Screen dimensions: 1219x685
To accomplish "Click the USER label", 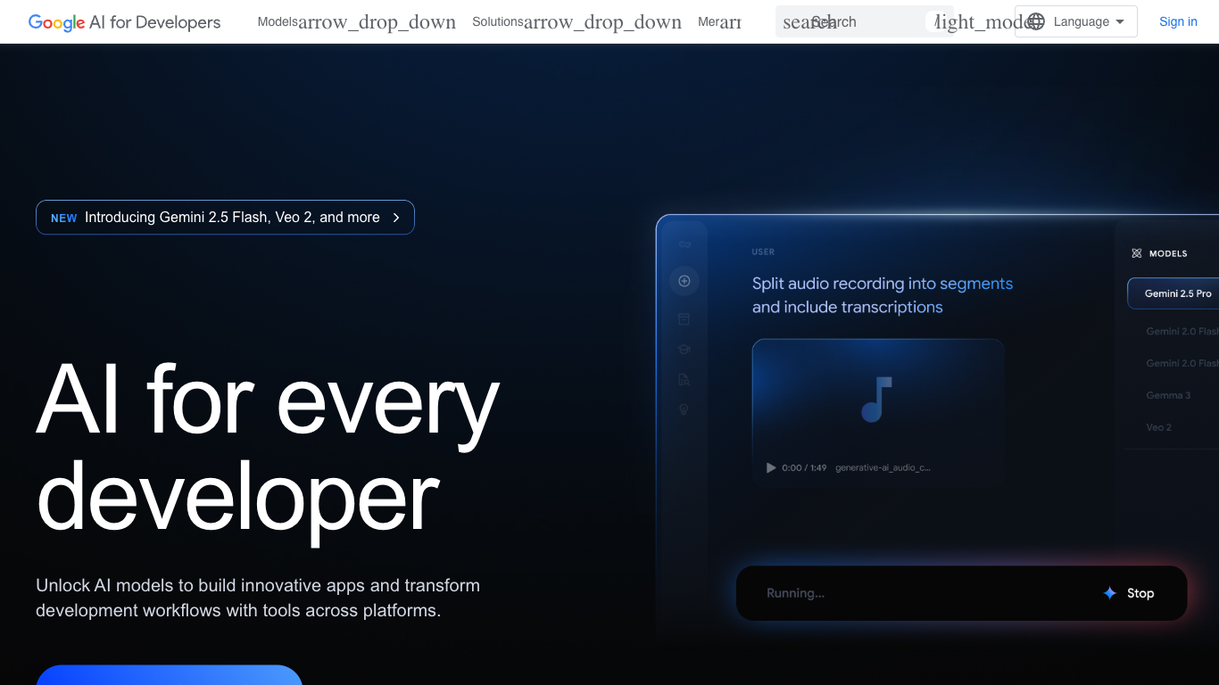I will coord(763,252).
